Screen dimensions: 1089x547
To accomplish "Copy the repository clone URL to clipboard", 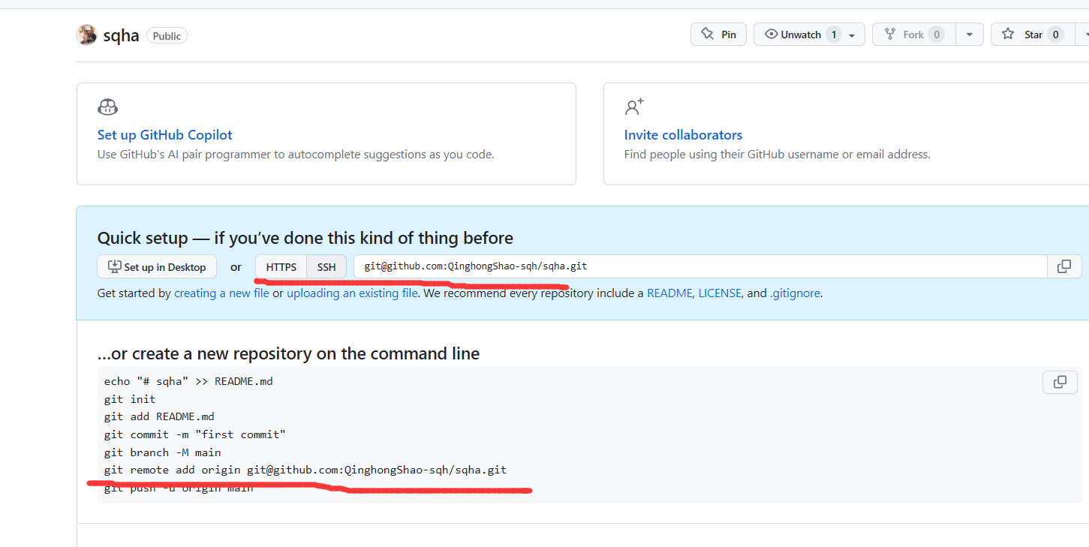I will [x=1064, y=266].
